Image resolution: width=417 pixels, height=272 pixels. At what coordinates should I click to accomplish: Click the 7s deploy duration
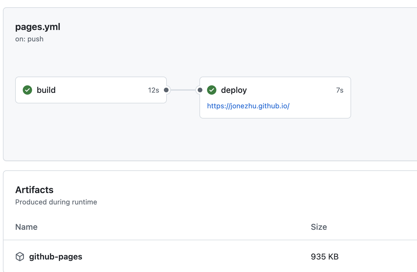coord(340,90)
